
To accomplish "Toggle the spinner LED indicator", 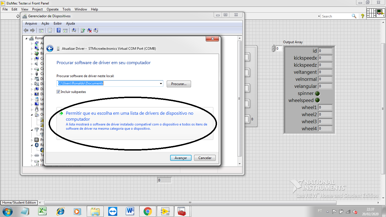I will pyautogui.click(x=318, y=93).
